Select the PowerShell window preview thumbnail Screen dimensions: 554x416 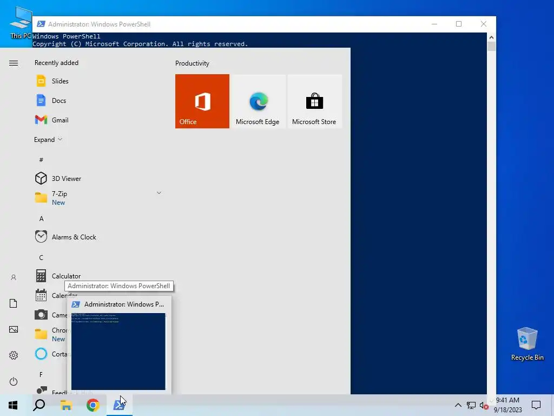point(118,351)
